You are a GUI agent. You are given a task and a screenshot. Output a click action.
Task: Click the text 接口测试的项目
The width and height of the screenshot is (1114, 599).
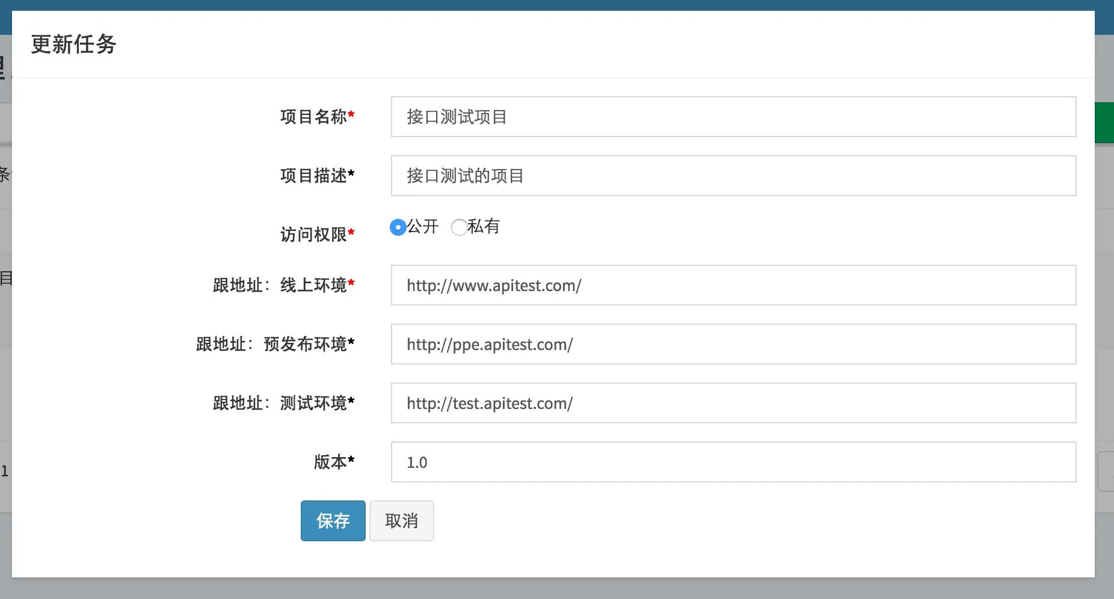[x=463, y=176]
